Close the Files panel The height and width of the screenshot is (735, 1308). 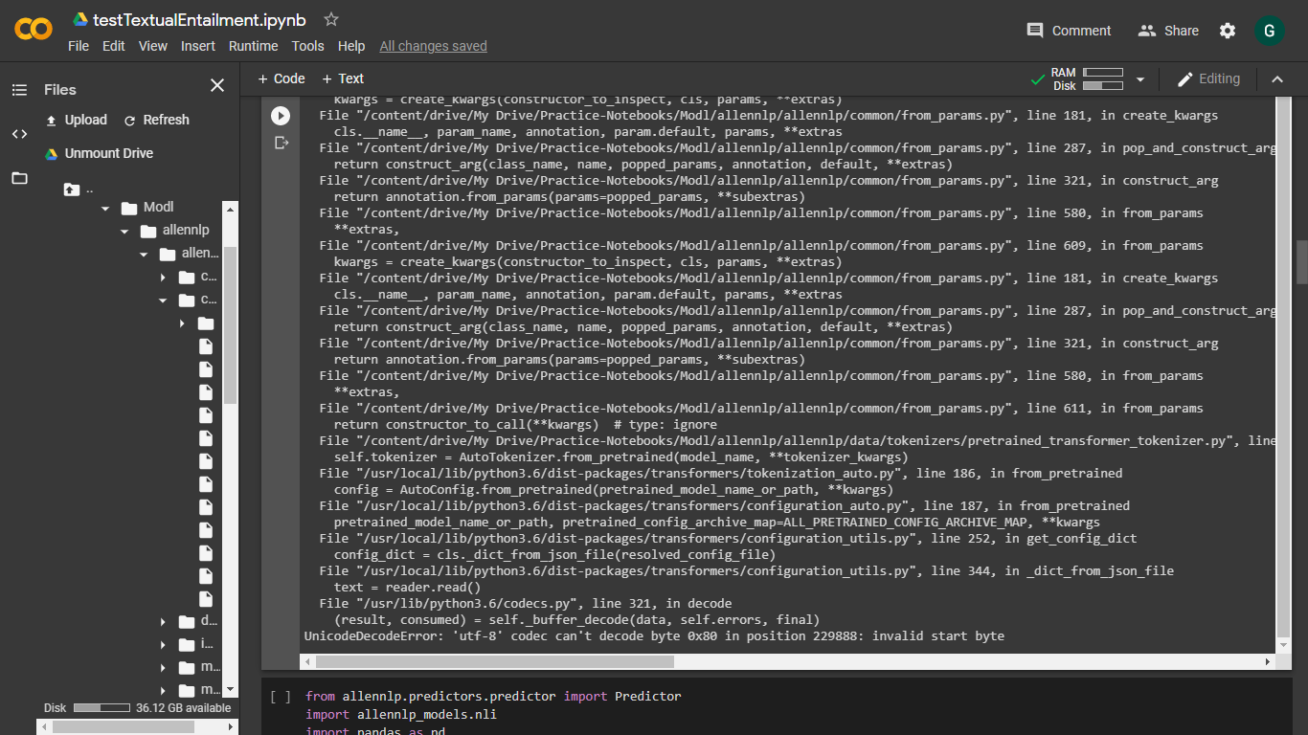coord(217,85)
